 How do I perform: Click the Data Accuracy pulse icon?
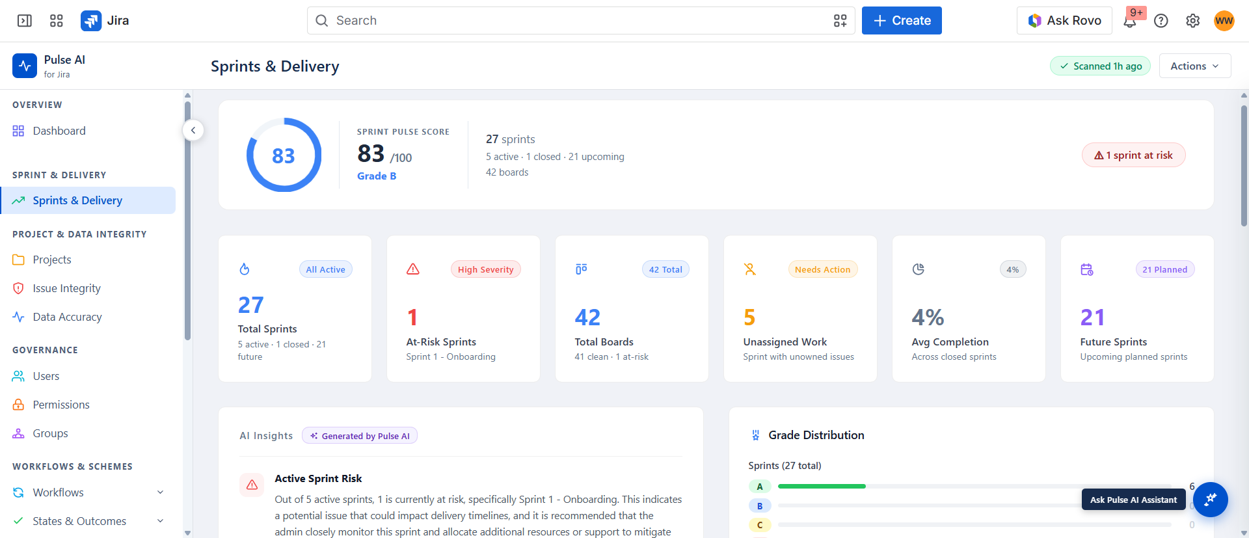18,317
